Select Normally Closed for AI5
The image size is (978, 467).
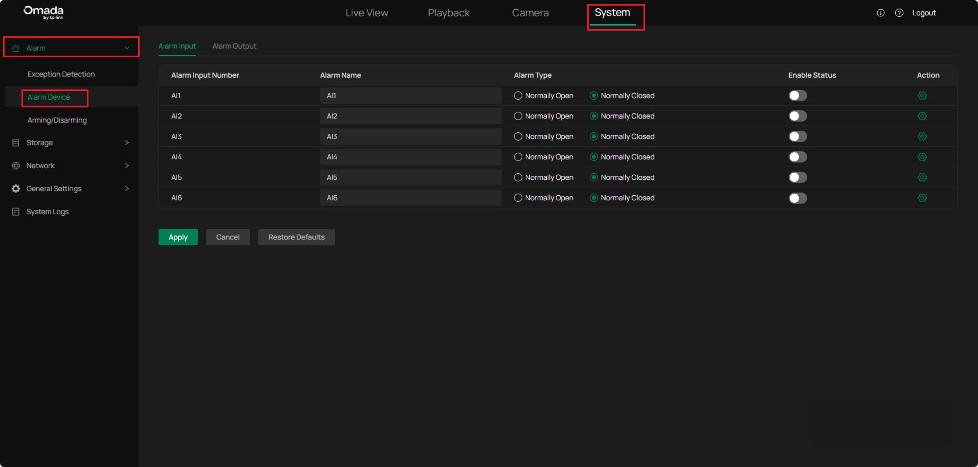click(594, 177)
